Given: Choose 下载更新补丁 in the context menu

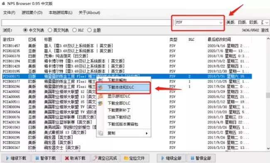Looking at the screenshot, I should 123,110.
